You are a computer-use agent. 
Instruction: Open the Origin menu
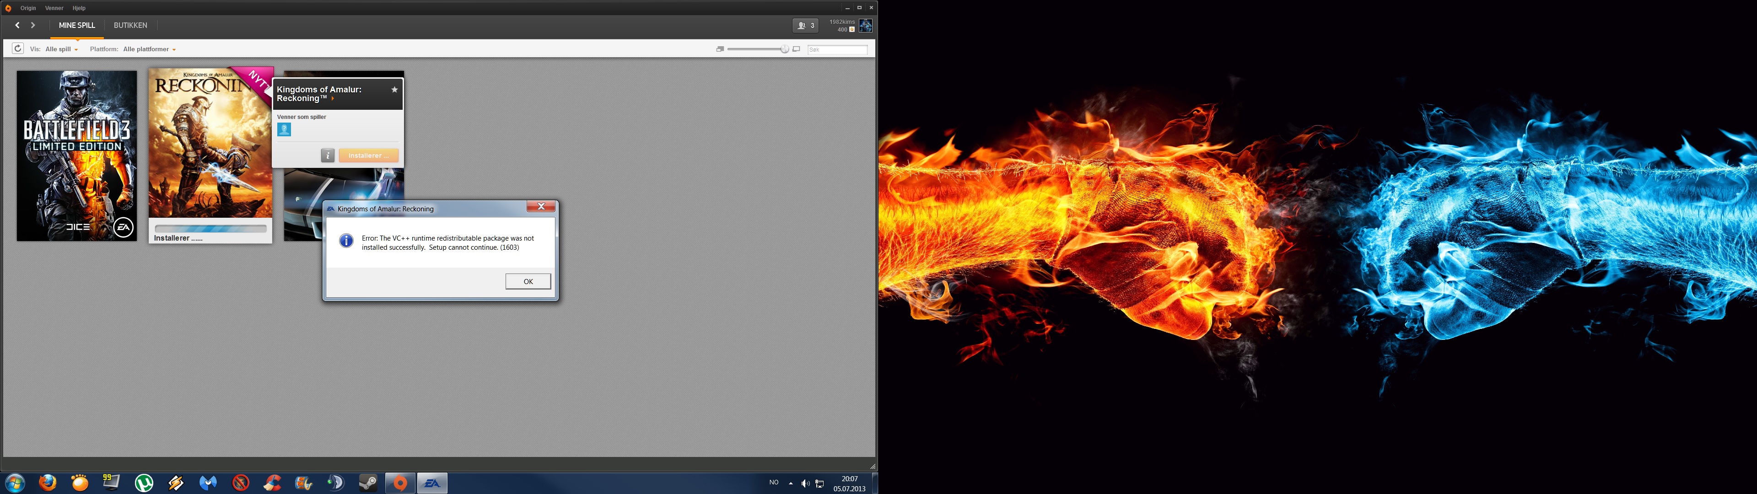coord(28,8)
